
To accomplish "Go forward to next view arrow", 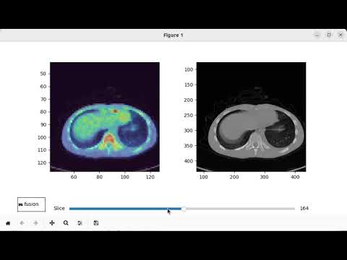I will coord(35,223).
